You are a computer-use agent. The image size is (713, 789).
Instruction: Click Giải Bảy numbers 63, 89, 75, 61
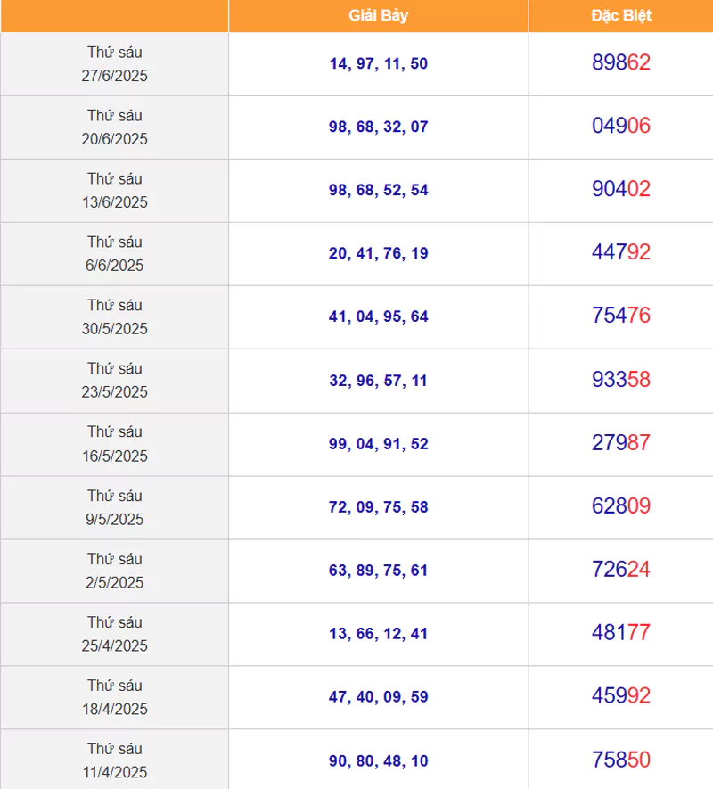click(379, 570)
